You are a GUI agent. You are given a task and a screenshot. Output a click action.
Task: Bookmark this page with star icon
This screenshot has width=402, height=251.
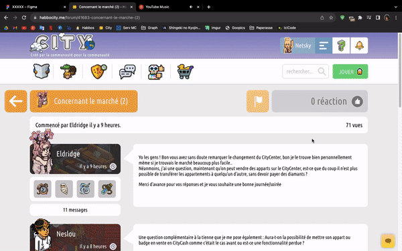pyautogui.click(x=331, y=17)
